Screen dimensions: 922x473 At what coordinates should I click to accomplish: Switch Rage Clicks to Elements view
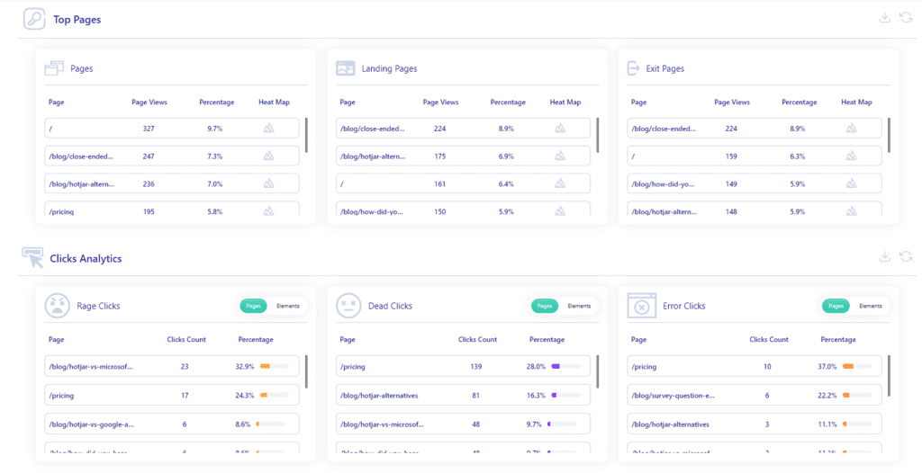288,306
